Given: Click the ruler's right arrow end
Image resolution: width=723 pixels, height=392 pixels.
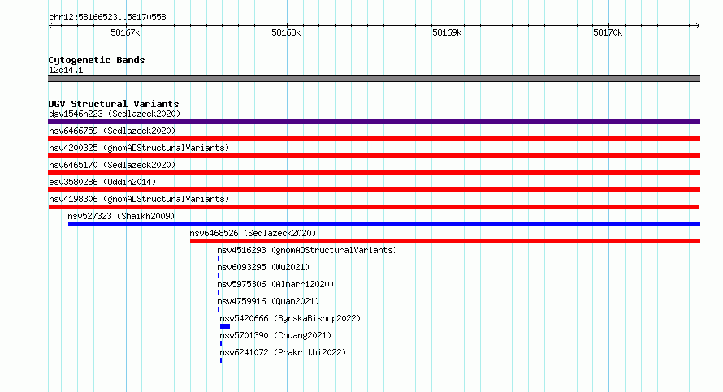Looking at the screenshot, I should pos(697,26).
